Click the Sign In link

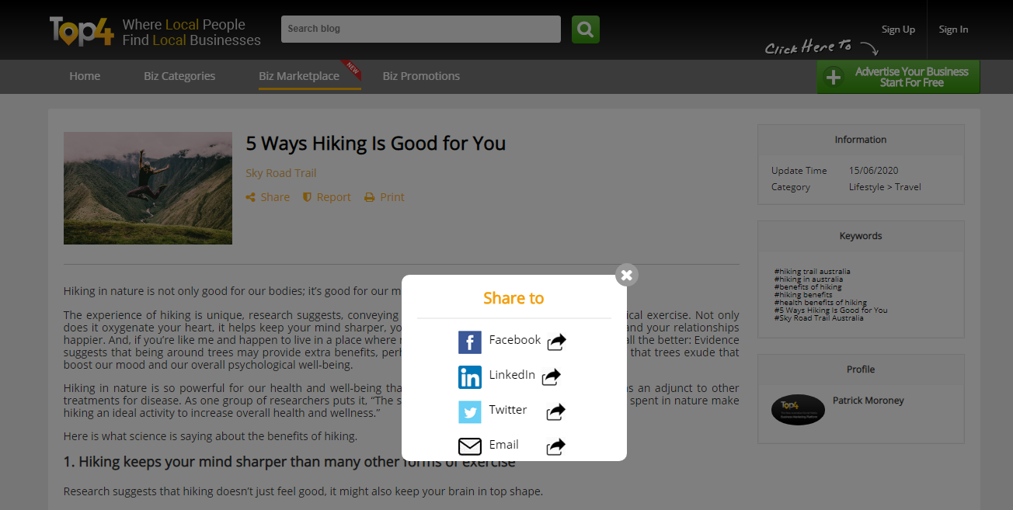pyautogui.click(x=953, y=29)
